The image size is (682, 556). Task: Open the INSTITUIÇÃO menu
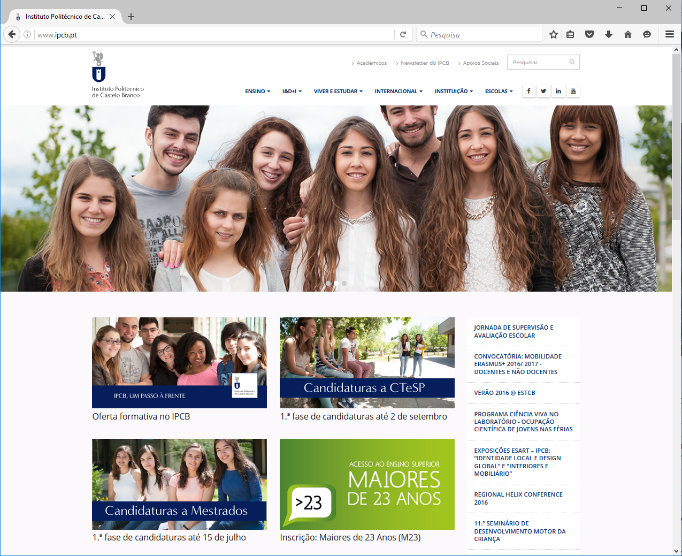454,92
